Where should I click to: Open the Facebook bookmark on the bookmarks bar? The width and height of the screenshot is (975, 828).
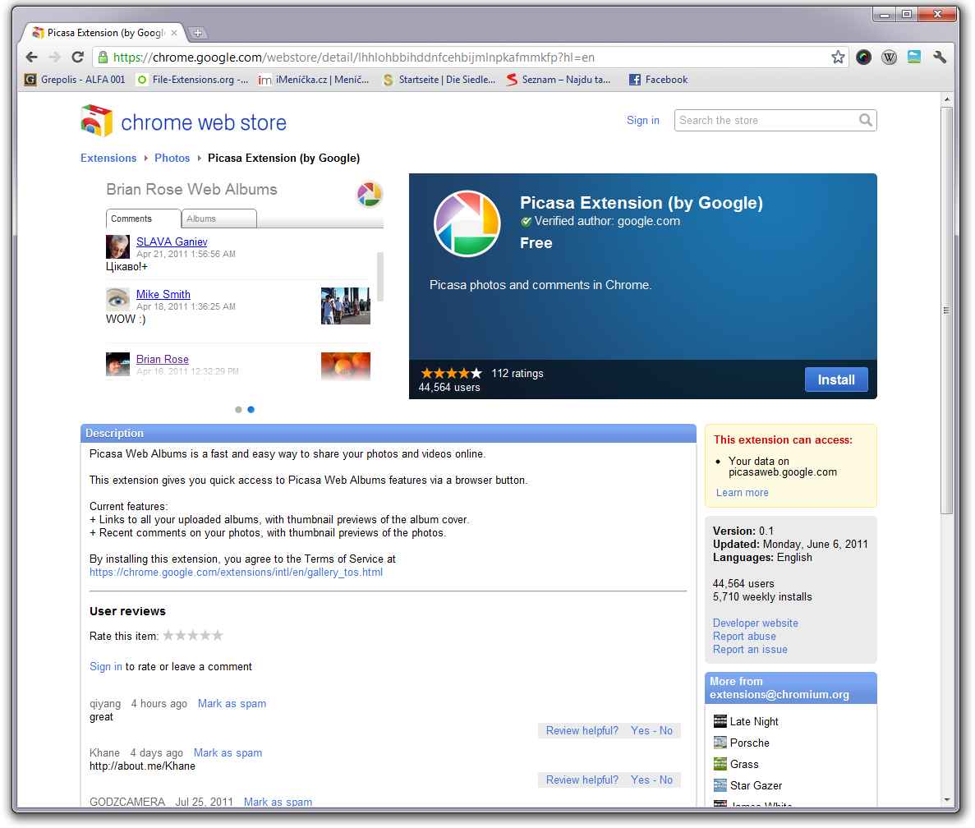tap(658, 79)
